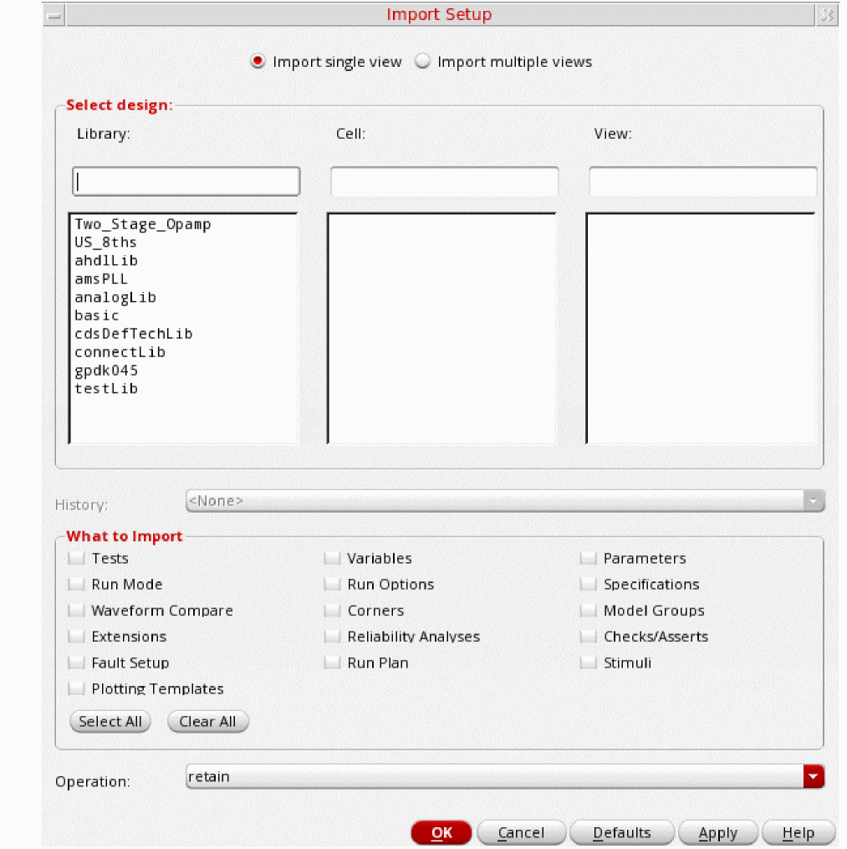The image size is (847, 849).
Task: Enable the Run Plan checkbox
Action: pyautogui.click(x=332, y=662)
